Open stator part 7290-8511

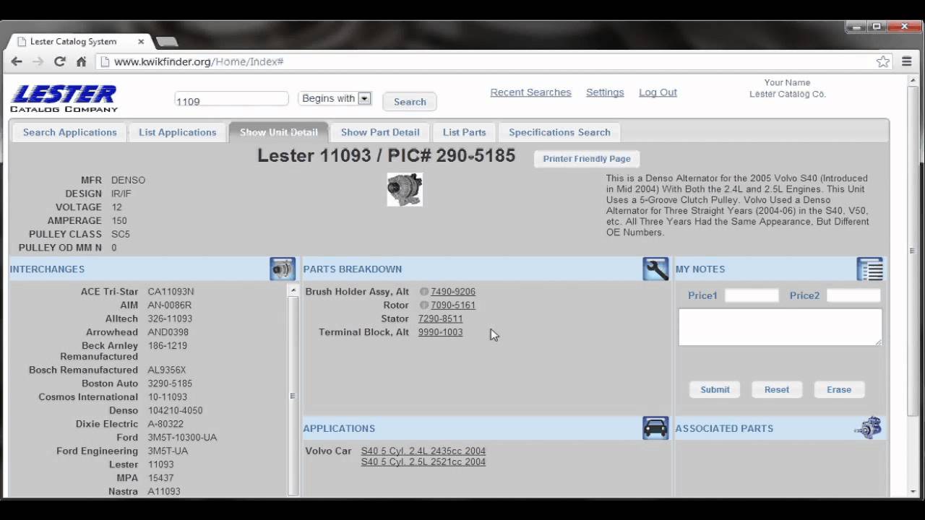[440, 318]
